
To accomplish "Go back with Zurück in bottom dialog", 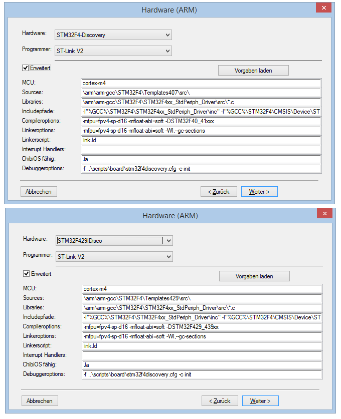I will [220, 401].
